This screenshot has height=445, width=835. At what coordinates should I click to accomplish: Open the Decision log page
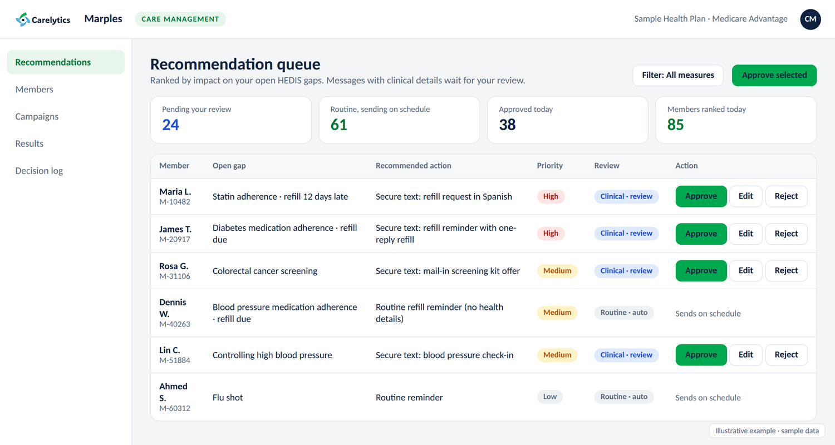pos(66,171)
